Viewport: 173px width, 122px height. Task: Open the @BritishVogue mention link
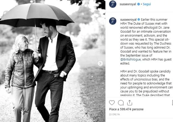point(130,59)
